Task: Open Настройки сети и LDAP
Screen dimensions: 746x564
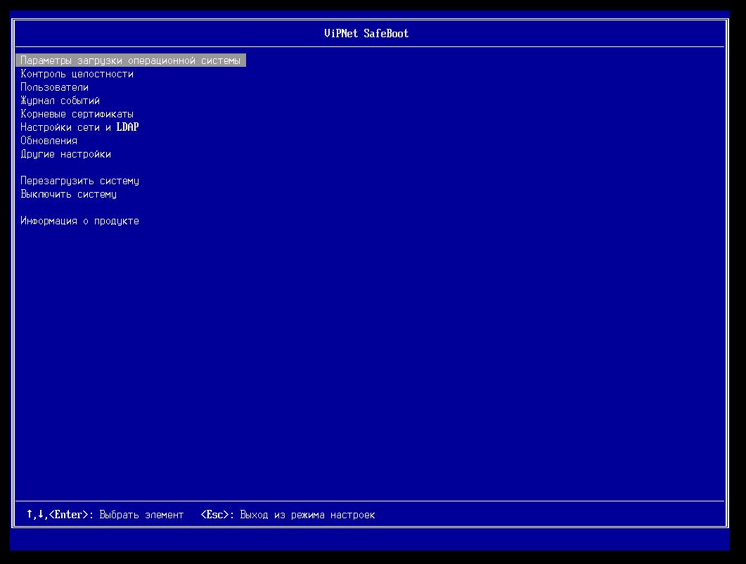Action: click(79, 127)
